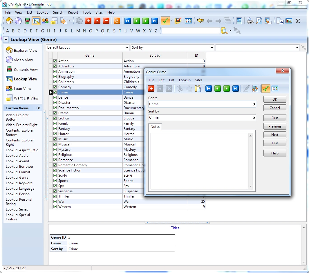
Task: Select the Notes tab in Genre dialog
Action: (x=155, y=127)
